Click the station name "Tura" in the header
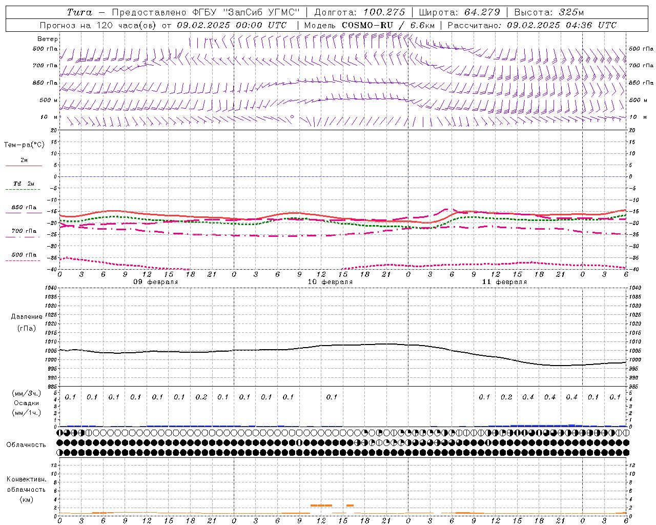The height and width of the screenshot is (525, 656). click(x=79, y=12)
